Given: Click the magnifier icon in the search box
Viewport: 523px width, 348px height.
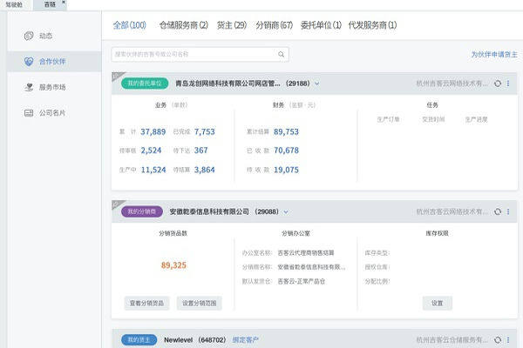Looking at the screenshot, I should click(282, 54).
